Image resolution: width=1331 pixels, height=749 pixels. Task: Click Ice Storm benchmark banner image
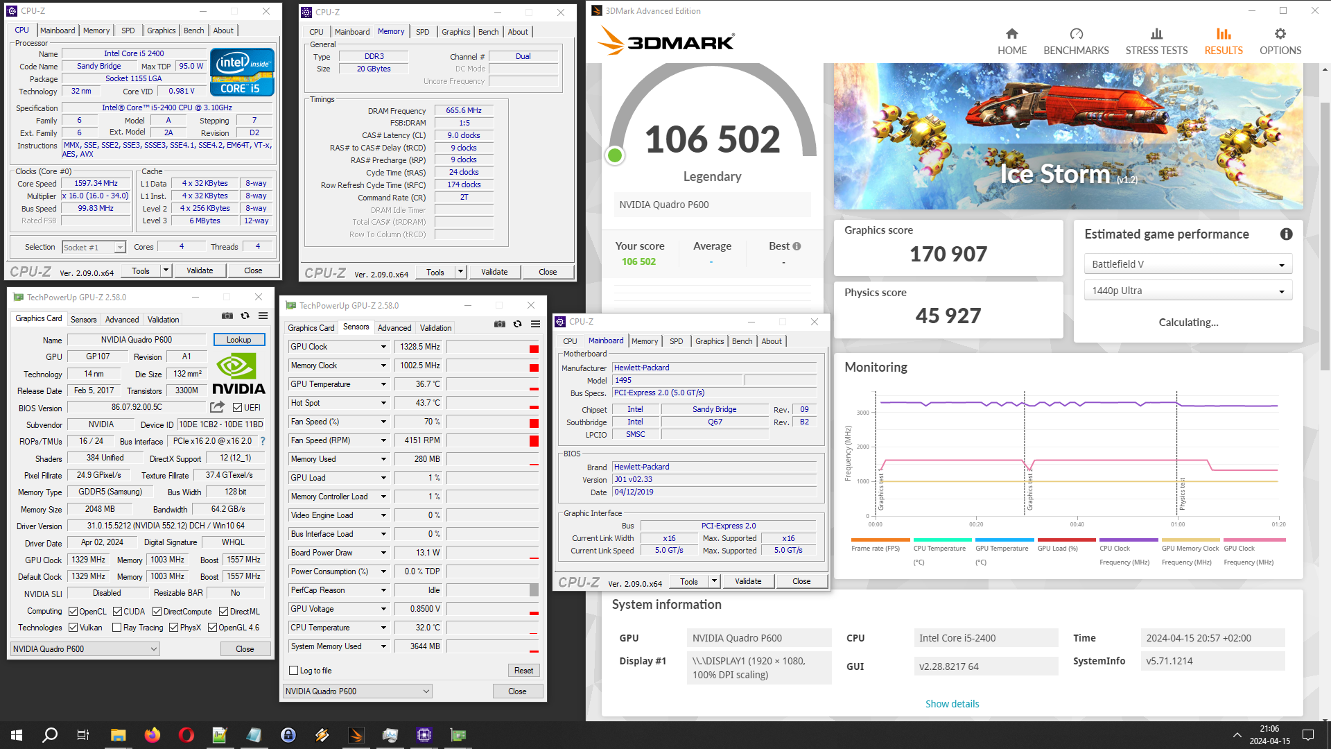point(1068,137)
